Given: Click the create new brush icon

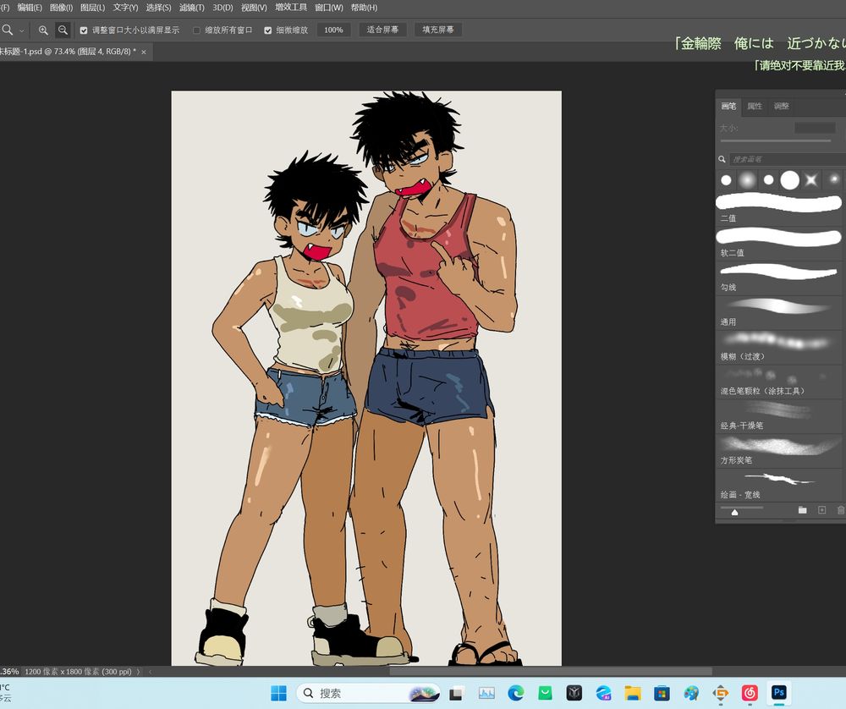Looking at the screenshot, I should pyautogui.click(x=821, y=510).
